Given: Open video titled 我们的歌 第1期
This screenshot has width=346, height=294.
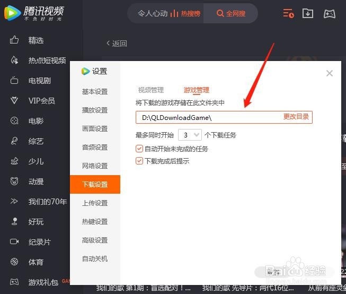Looking at the screenshot, I should click(x=144, y=288).
